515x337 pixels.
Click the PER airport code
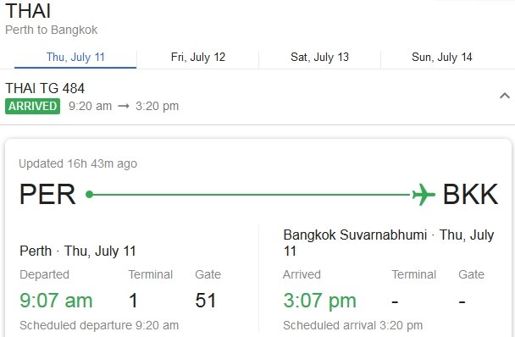[x=47, y=194]
